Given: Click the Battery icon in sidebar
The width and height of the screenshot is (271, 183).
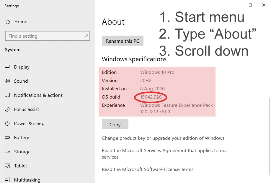Looking at the screenshot, I should pos(8,137).
